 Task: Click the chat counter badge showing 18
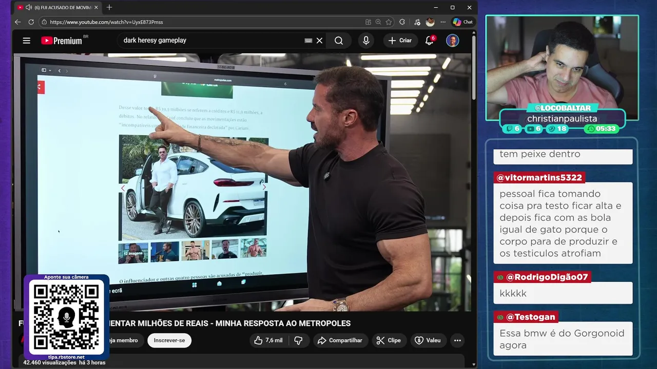(x=557, y=129)
